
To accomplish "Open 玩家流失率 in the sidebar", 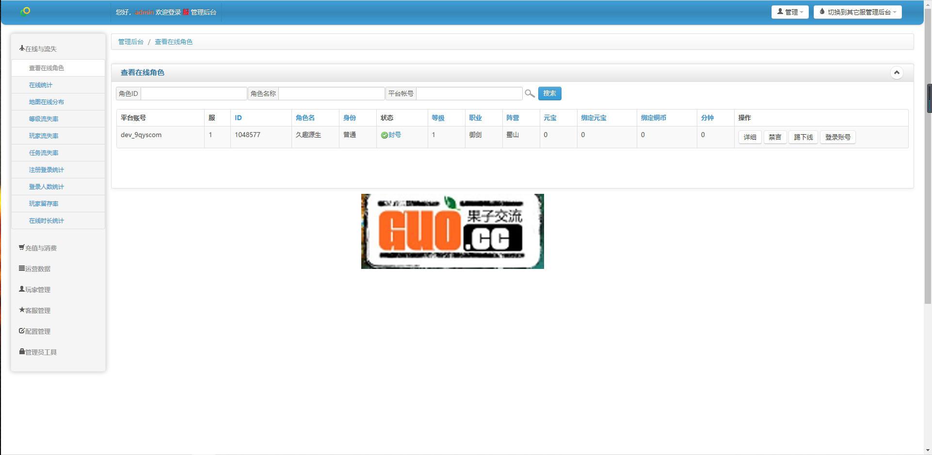I will pyautogui.click(x=58, y=136).
